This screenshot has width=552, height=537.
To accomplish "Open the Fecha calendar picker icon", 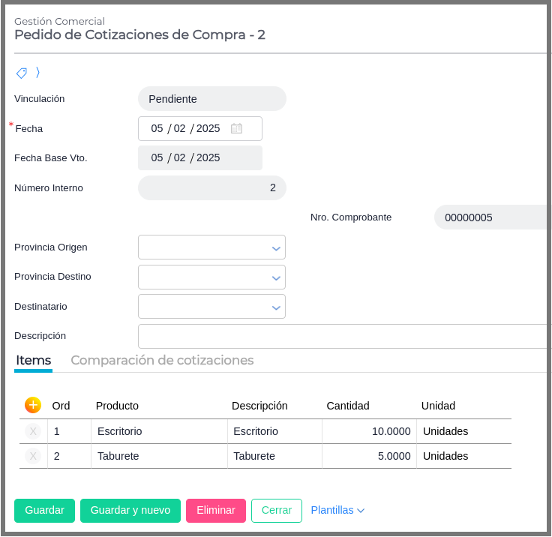I will click(x=236, y=128).
